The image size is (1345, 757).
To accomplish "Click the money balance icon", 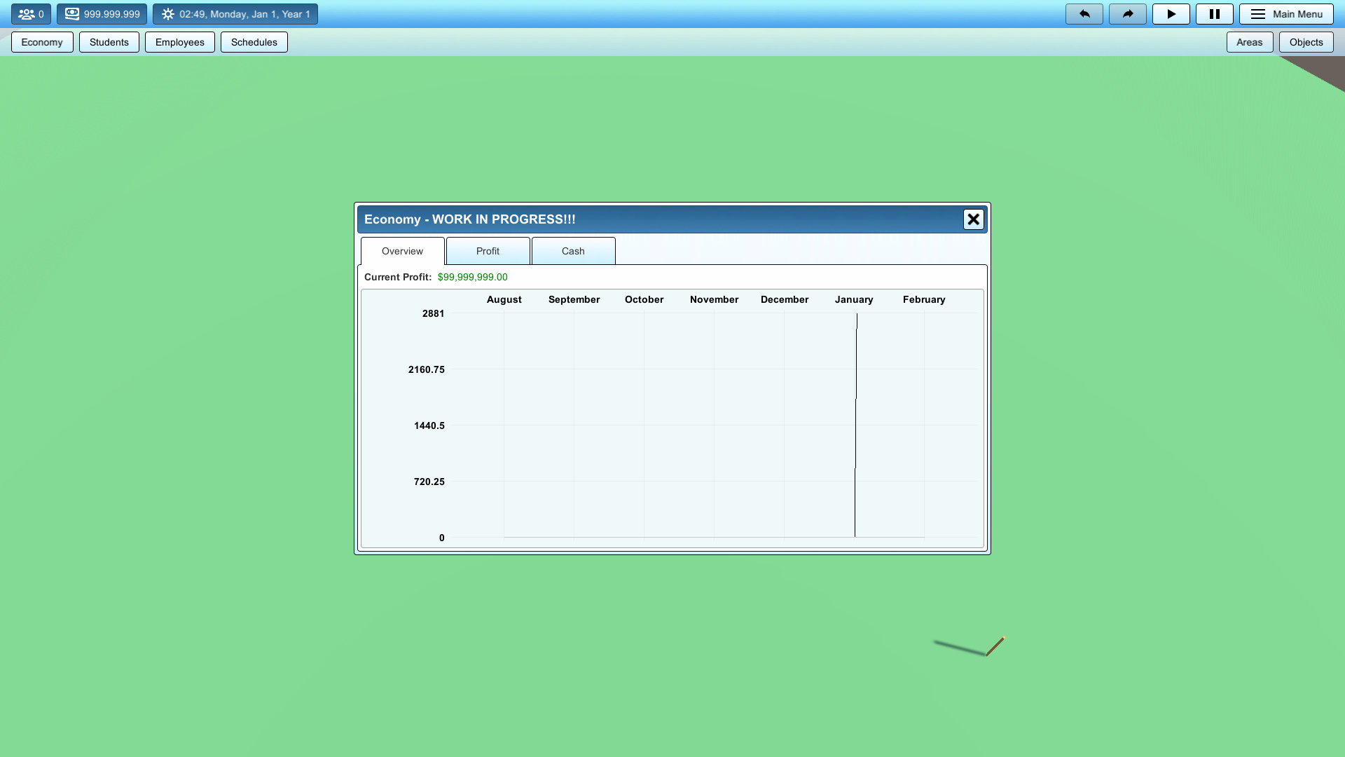I will click(x=72, y=13).
